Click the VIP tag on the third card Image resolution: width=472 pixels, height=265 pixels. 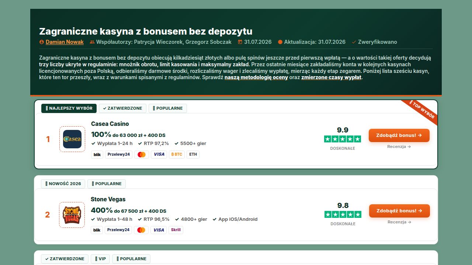[100, 259]
